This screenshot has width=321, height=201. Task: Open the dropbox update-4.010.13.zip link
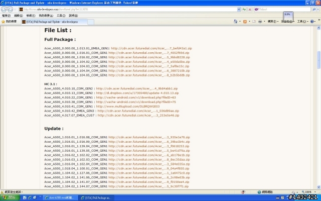137,93
